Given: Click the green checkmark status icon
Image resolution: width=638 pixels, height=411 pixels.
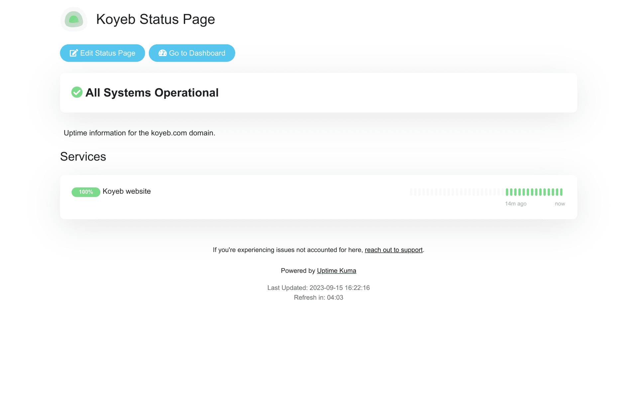Looking at the screenshot, I should point(77,92).
